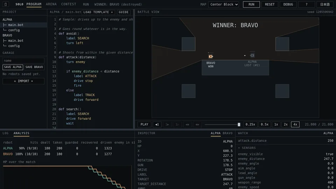Click the enemy_distance sensor row

point(286,159)
